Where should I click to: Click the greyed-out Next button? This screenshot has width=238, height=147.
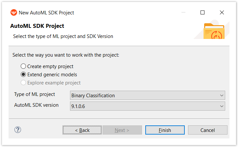pos(122,130)
